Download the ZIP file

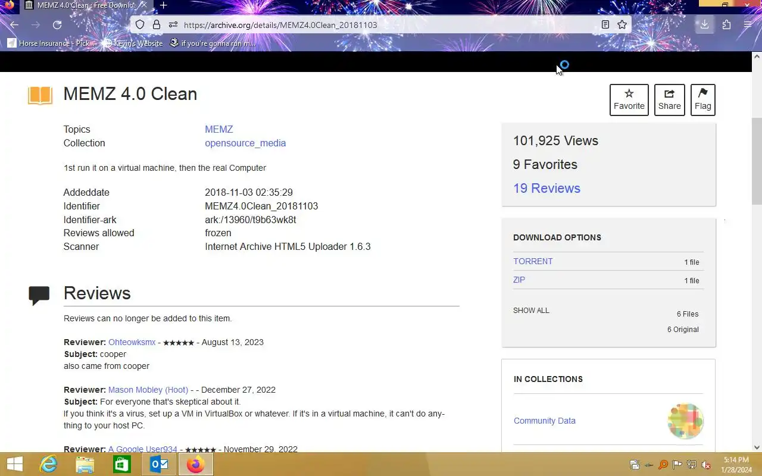[519, 280]
